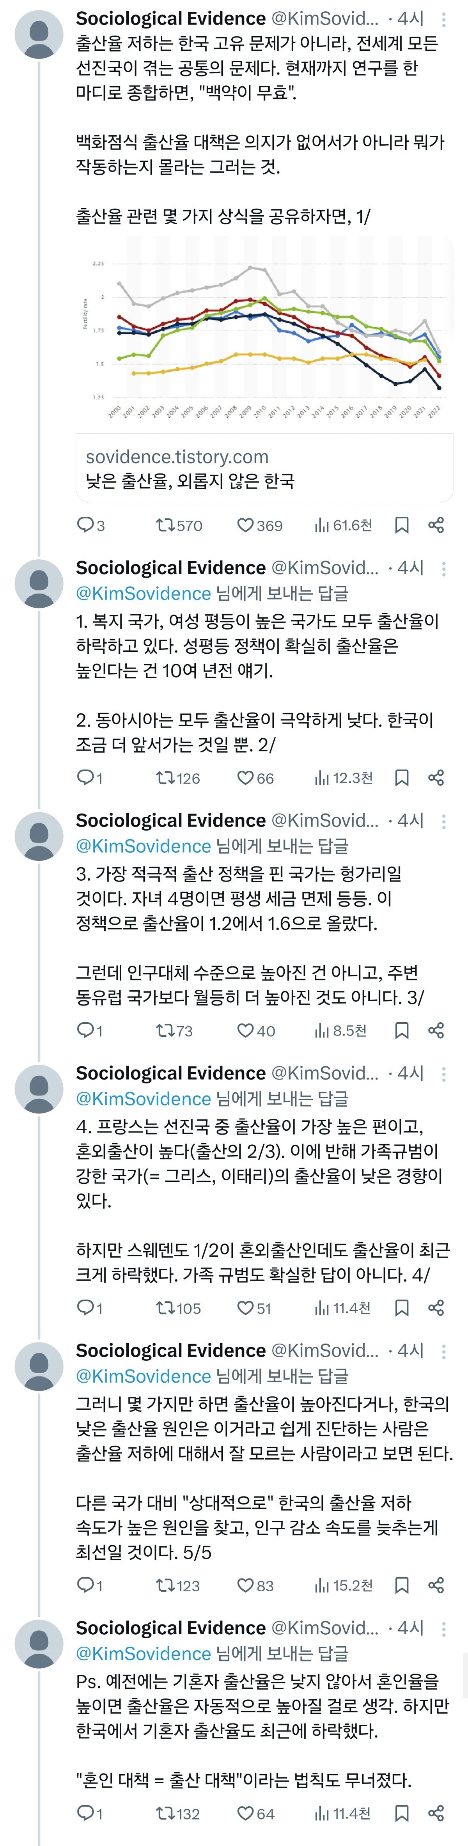Open three-dot menu of the first tweet
The width and height of the screenshot is (468, 1846).
[x=444, y=20]
